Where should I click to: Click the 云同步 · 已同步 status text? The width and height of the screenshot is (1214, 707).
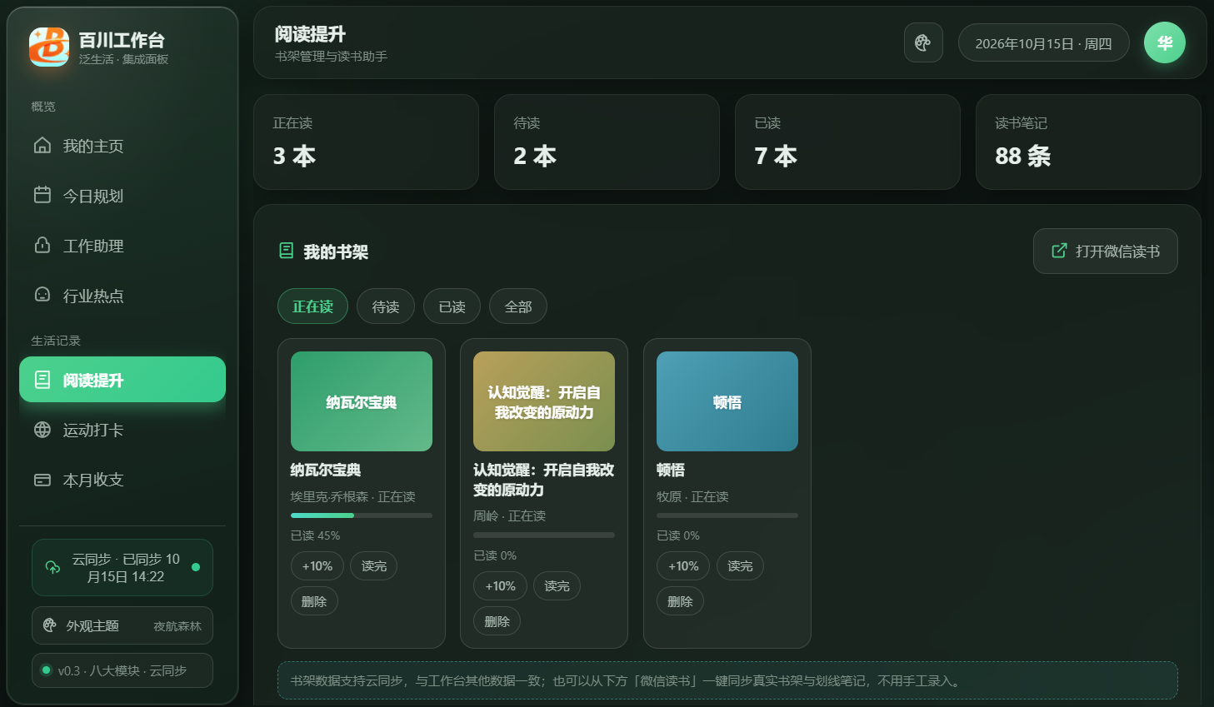coord(126,568)
